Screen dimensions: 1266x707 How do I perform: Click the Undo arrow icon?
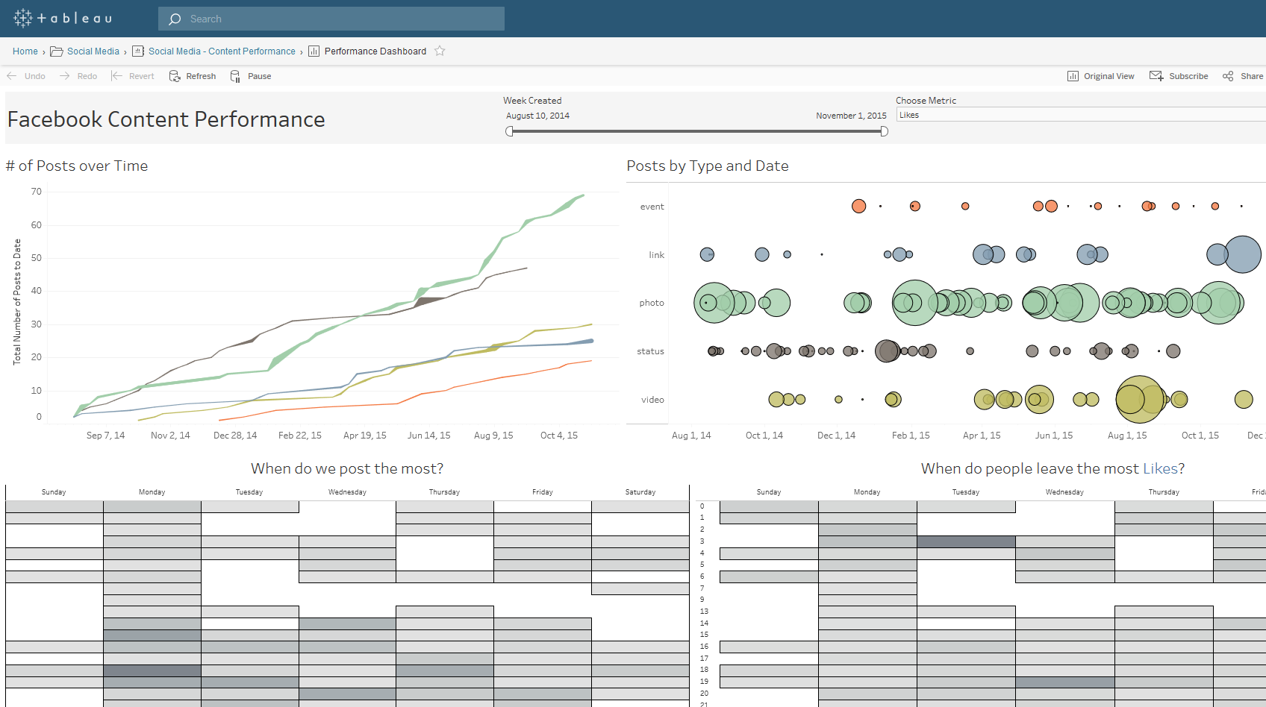pos(12,76)
